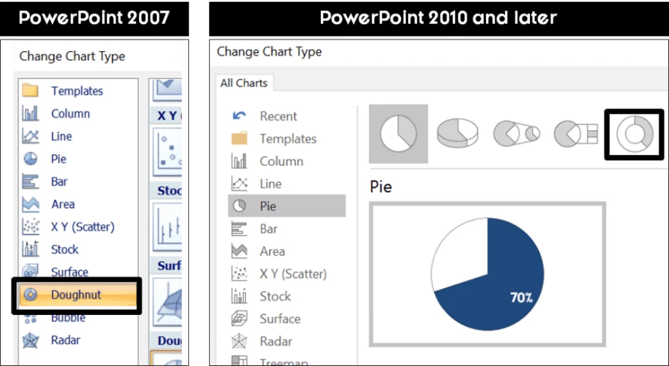Select Column label in PowerPoint 2007 list
This screenshot has height=366, width=669.
tap(71, 114)
